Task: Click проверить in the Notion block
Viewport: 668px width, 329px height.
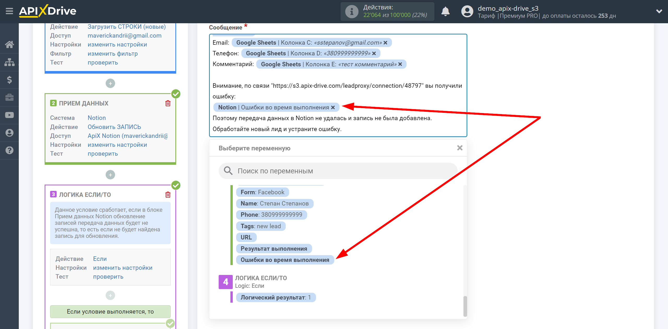Action: tap(103, 154)
